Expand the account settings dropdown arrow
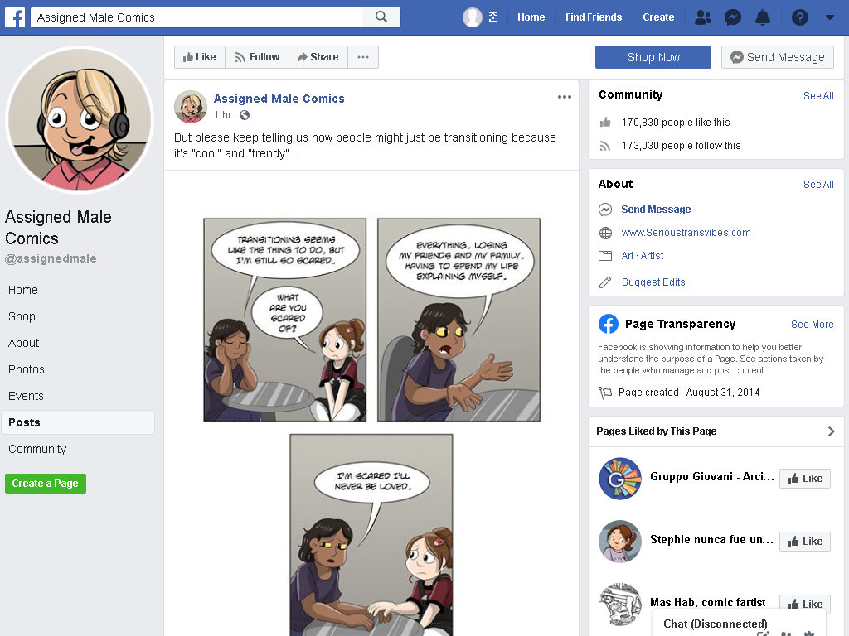849x636 pixels. 829,17
